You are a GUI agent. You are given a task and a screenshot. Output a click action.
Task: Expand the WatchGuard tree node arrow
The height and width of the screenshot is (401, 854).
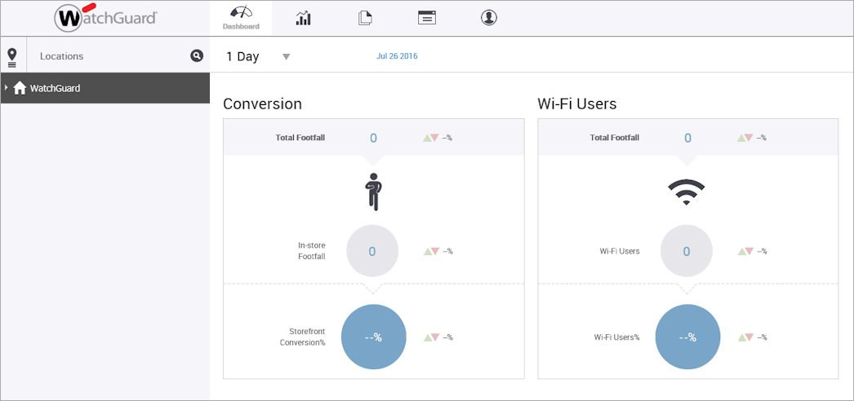click(x=6, y=87)
